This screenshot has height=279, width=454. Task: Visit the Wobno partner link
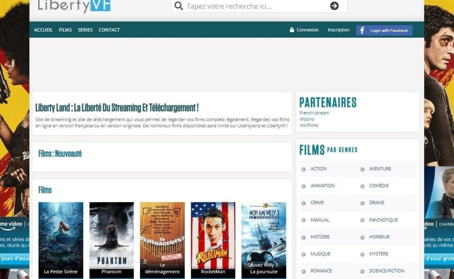tap(307, 119)
